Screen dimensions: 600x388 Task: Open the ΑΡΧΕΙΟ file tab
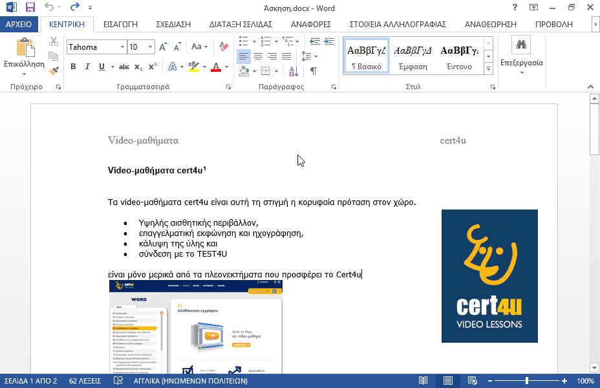(x=19, y=24)
